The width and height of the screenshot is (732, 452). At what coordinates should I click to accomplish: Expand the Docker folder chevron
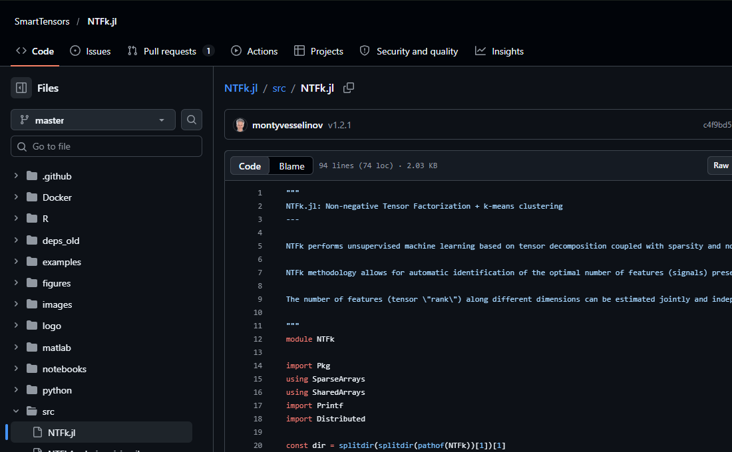click(16, 197)
